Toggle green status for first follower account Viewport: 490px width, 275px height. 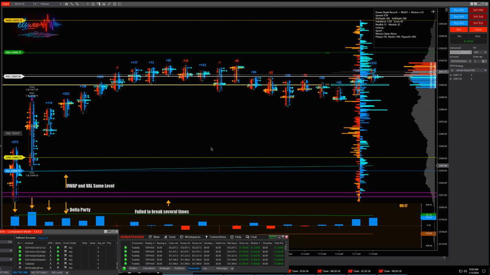20,248
